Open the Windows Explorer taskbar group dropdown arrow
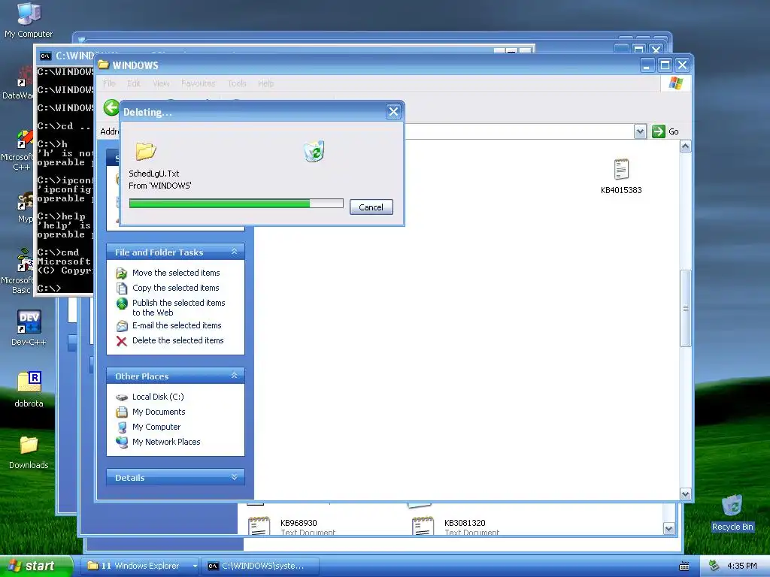770x577 pixels. [195, 566]
